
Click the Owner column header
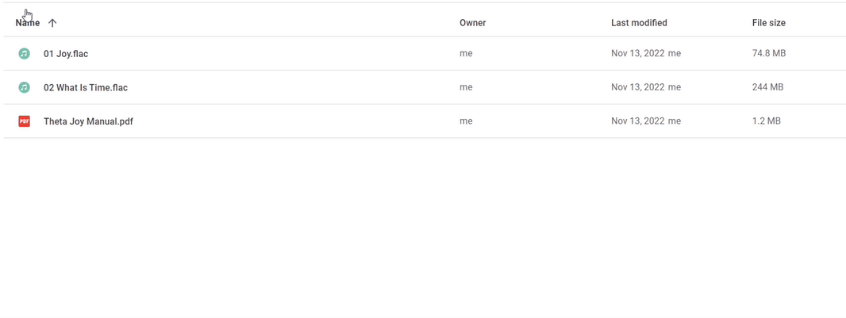473,23
